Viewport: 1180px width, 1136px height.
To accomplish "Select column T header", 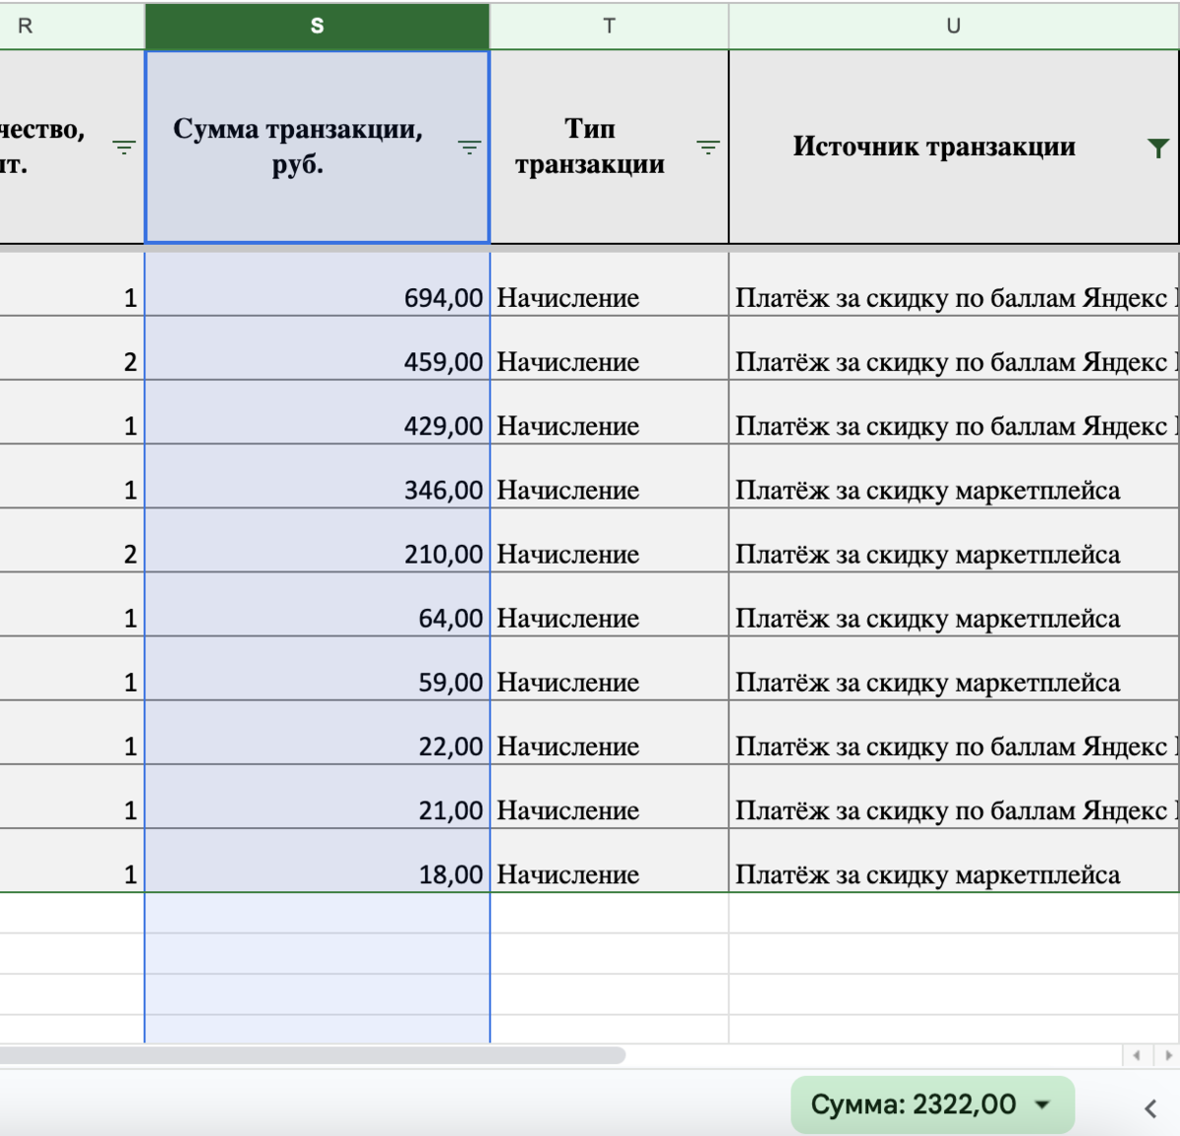I will point(609,27).
